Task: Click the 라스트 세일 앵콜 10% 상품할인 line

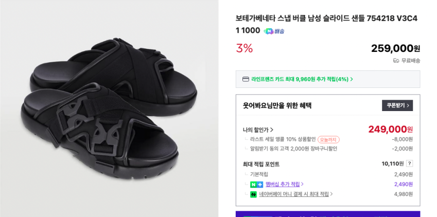Action: tap(283, 139)
